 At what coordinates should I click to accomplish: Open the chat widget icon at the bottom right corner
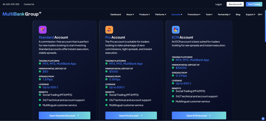(x=263, y=118)
